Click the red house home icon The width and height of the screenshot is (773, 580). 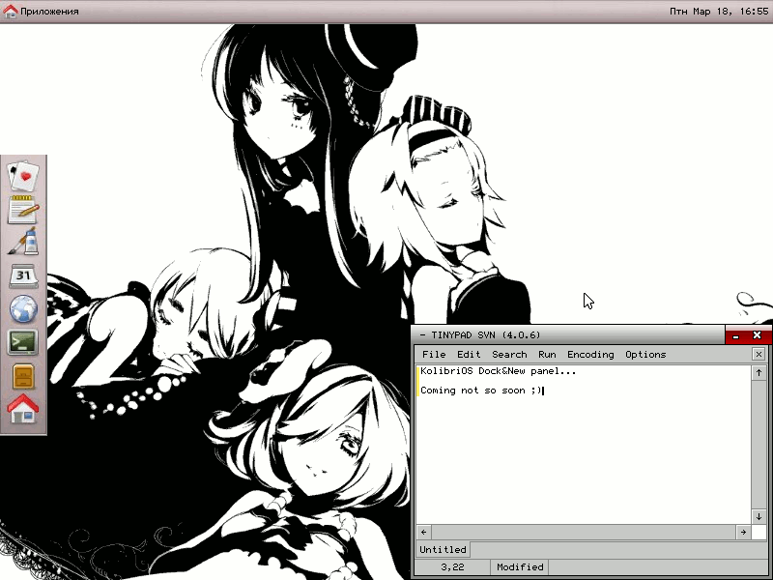click(23, 409)
